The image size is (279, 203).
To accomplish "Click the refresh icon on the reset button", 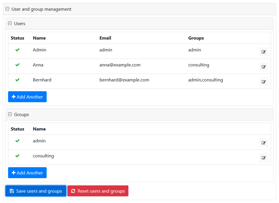I will pyautogui.click(x=73, y=191).
